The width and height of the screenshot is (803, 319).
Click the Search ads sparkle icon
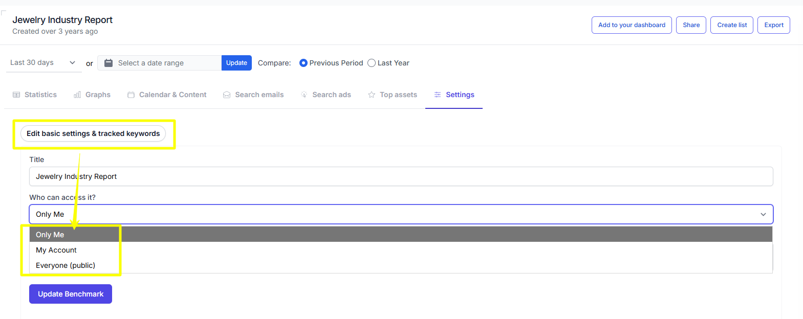pos(304,95)
